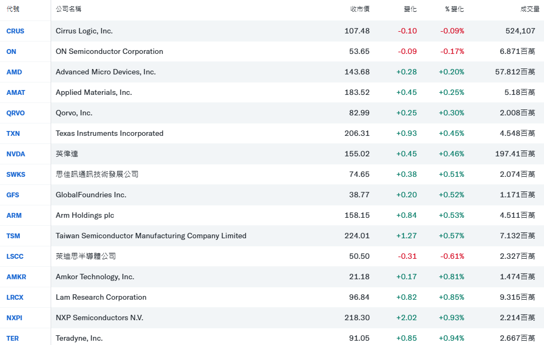544x345 pixels.
Task: Click the percent change -0.61%
Action: coord(452,256)
